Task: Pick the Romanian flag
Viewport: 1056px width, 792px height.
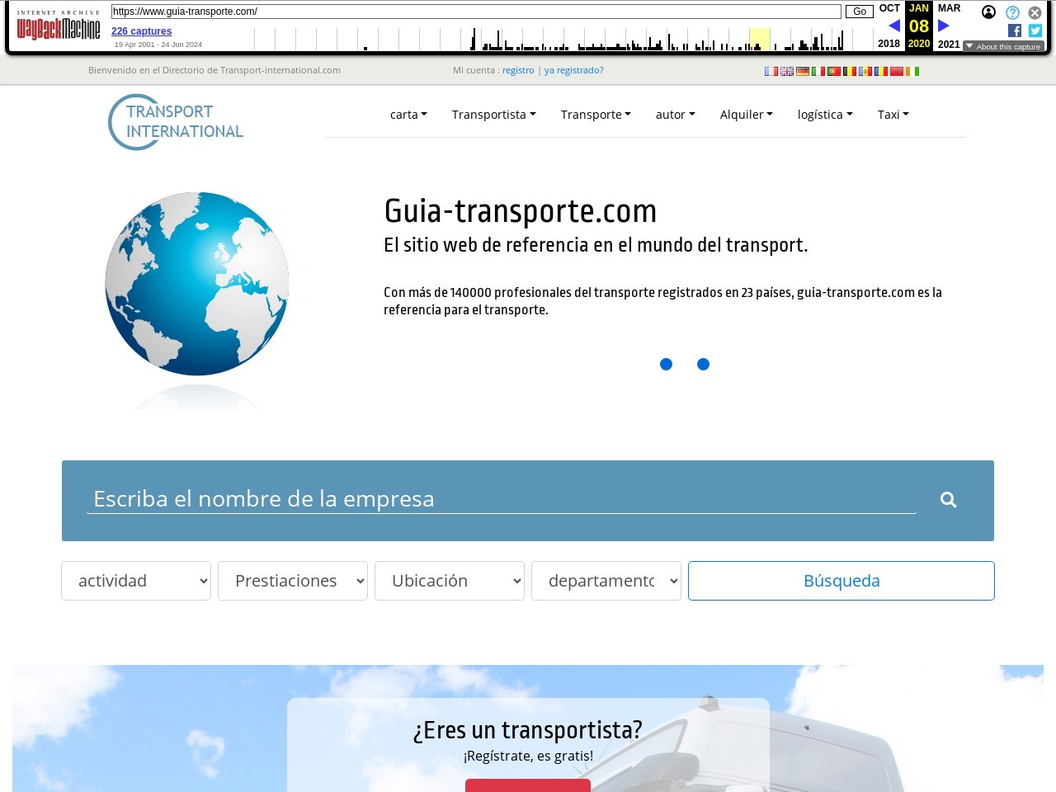Action: point(880,72)
